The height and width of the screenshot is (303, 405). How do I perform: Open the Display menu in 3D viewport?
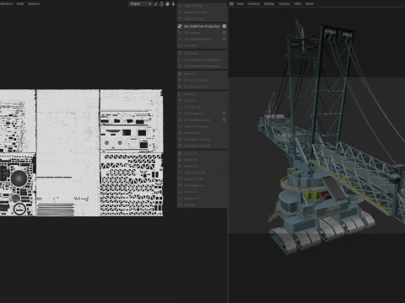click(269, 4)
